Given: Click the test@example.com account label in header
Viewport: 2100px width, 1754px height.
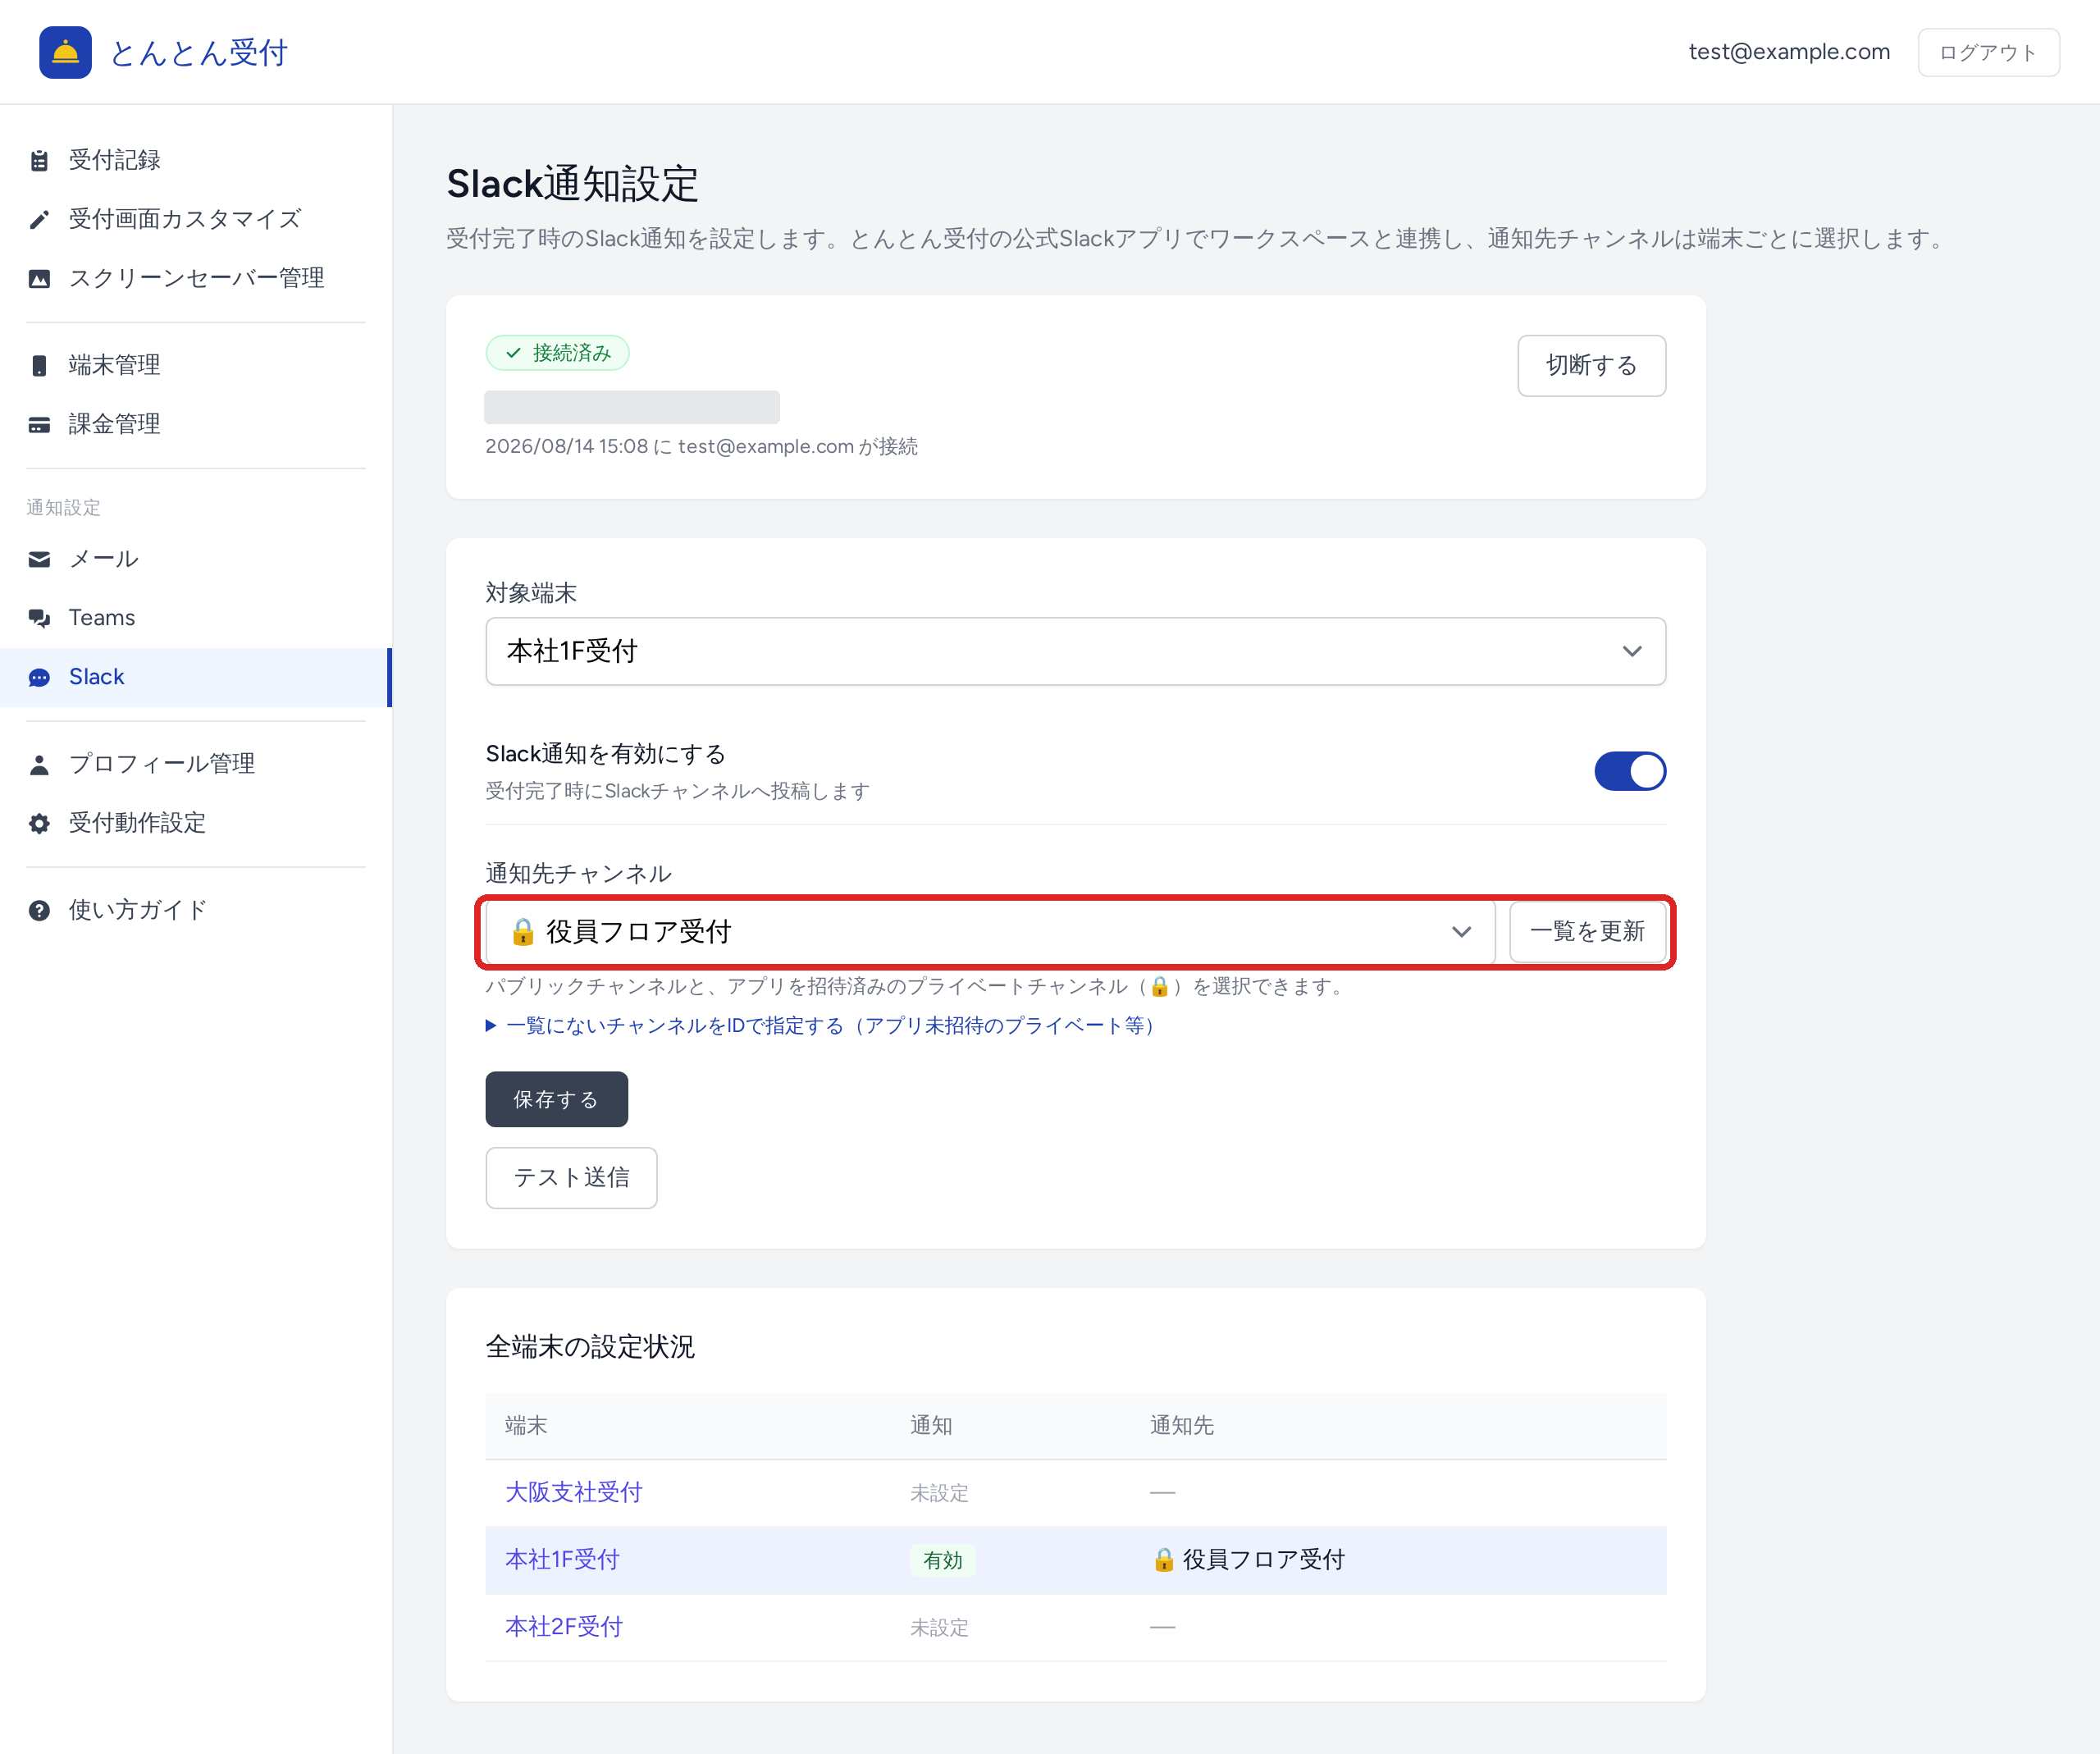Looking at the screenshot, I should (1789, 52).
